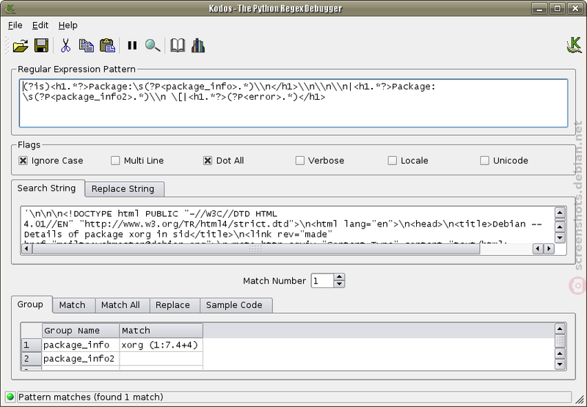Click inside the search string text area
587x407 pixels.
click(288, 226)
